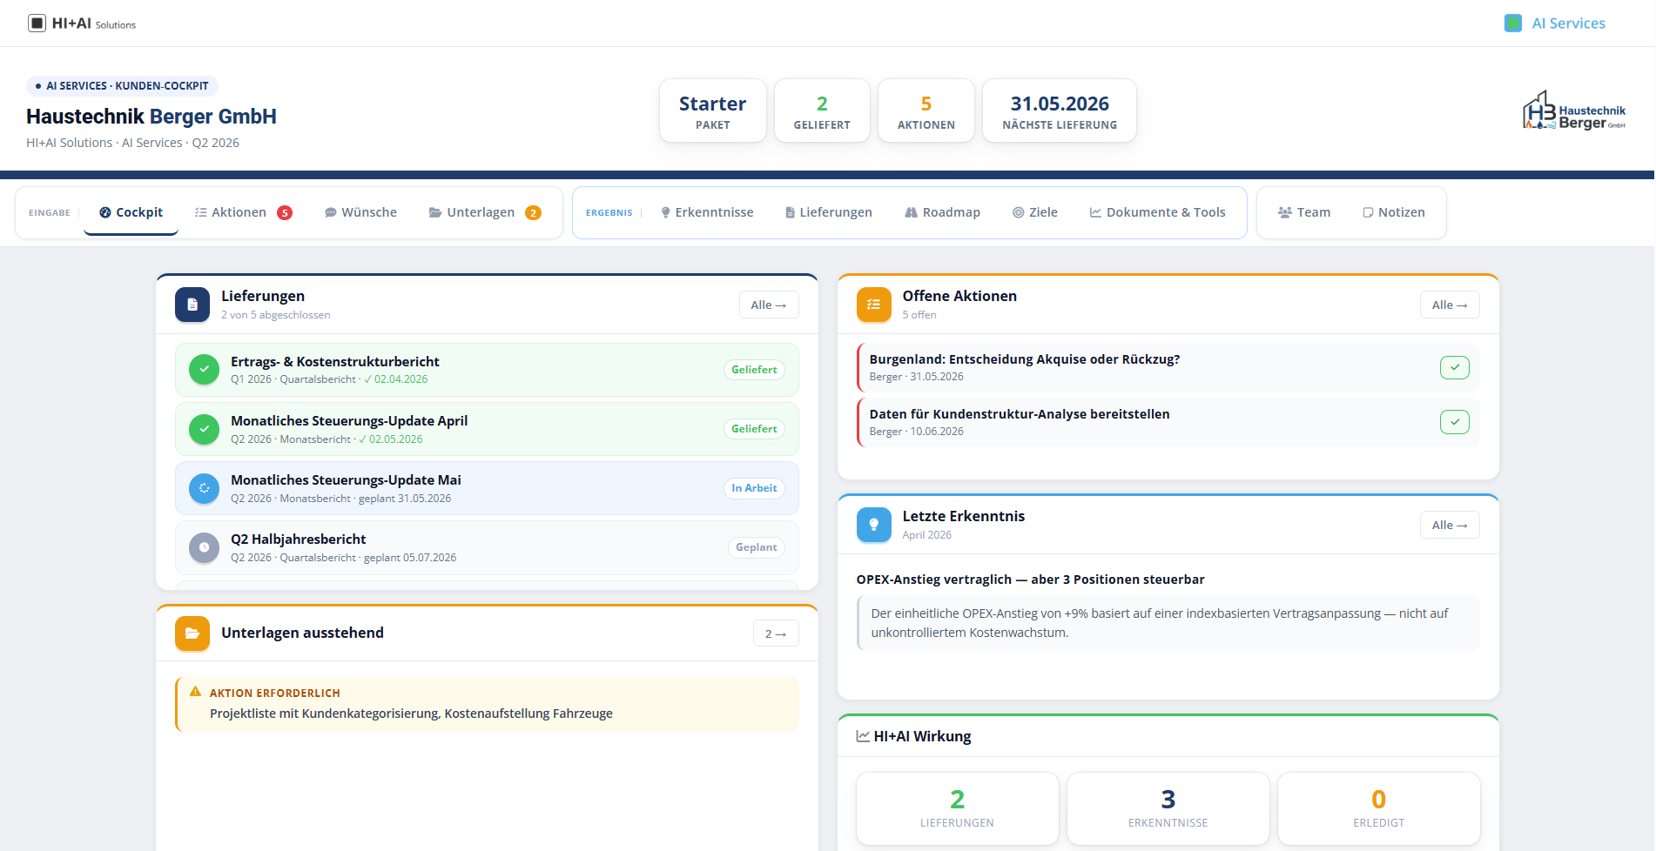Click the Aktion erforderlich notice box
The height and width of the screenshot is (851, 1656).
coord(487,704)
